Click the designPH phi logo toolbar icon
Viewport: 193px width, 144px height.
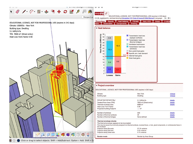pyautogui.click(x=38, y=134)
